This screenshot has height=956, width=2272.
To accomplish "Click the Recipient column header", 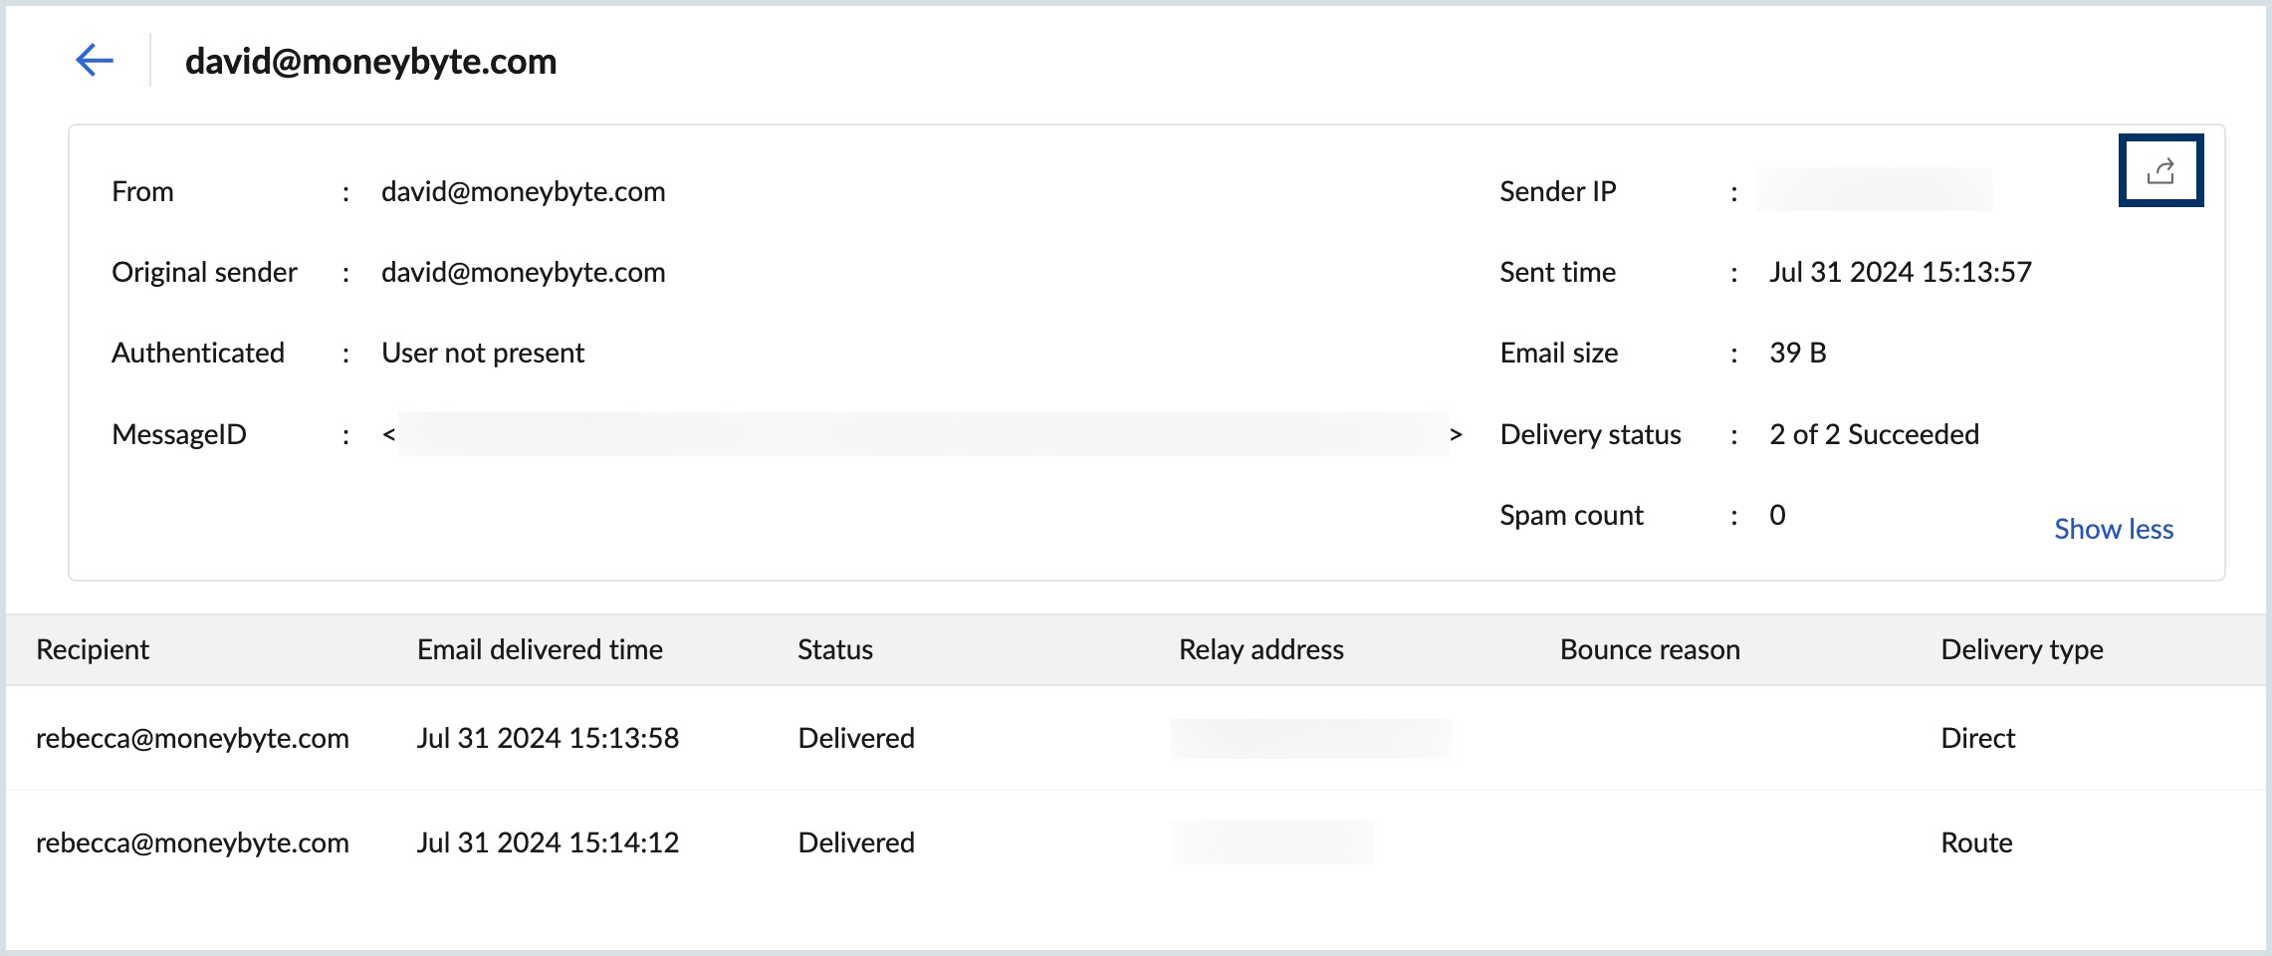I will click(93, 649).
